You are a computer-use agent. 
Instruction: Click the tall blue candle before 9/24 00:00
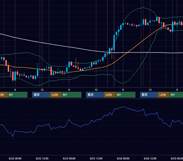point(114,42)
